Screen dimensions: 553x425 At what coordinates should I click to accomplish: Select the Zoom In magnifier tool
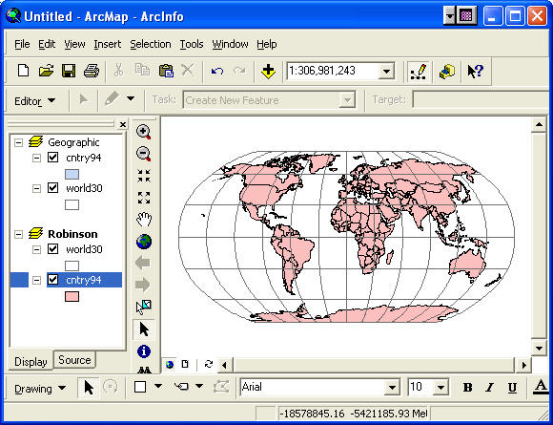point(144,132)
